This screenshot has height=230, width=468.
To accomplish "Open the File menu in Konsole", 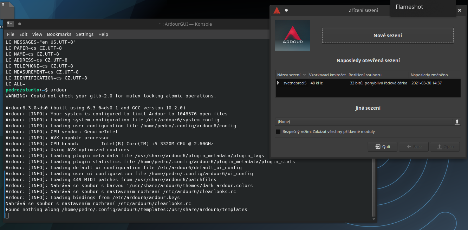I will pyautogui.click(x=11, y=34).
